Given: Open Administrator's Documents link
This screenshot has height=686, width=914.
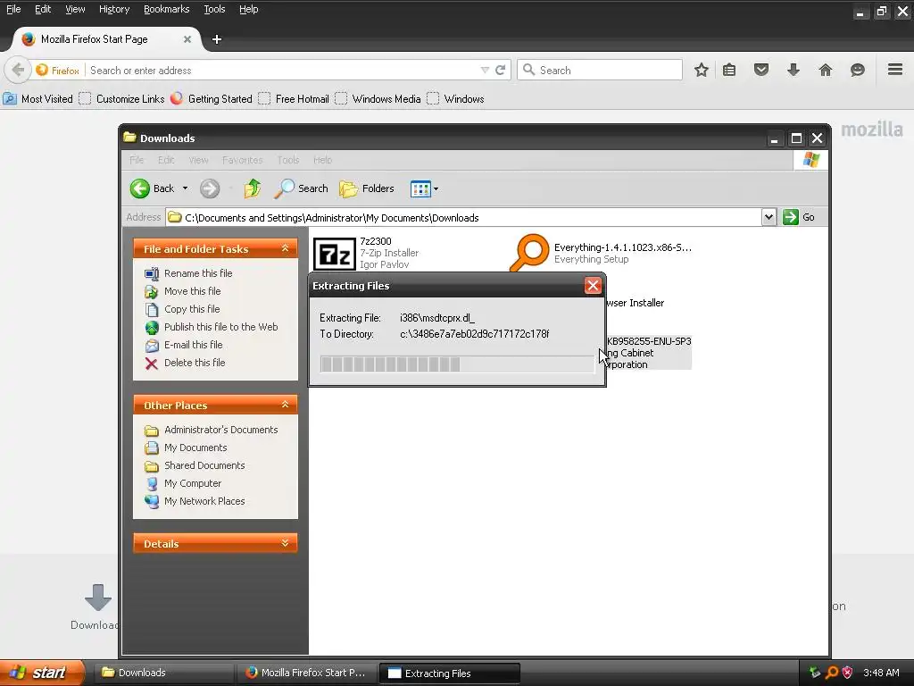Looking at the screenshot, I should click(221, 430).
